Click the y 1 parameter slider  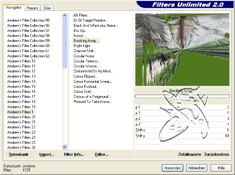(182, 107)
